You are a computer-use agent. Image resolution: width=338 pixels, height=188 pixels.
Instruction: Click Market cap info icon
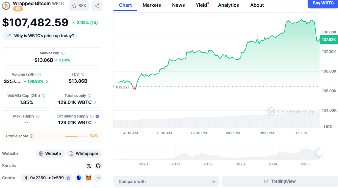tap(63, 53)
